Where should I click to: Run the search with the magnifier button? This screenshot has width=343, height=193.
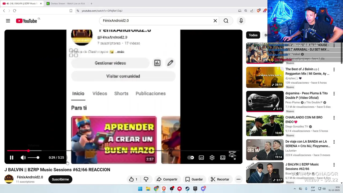[226, 21]
